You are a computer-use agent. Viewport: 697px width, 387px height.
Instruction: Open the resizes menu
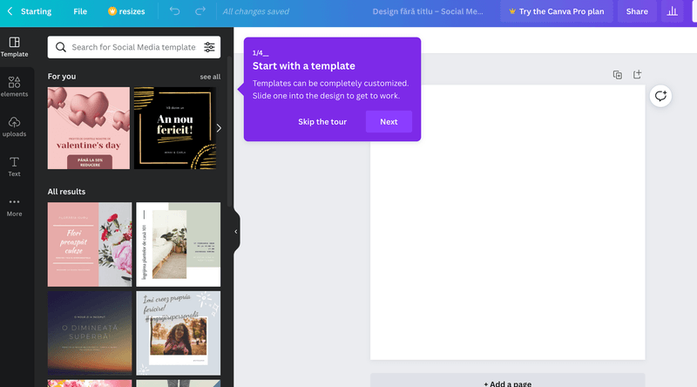click(x=126, y=11)
